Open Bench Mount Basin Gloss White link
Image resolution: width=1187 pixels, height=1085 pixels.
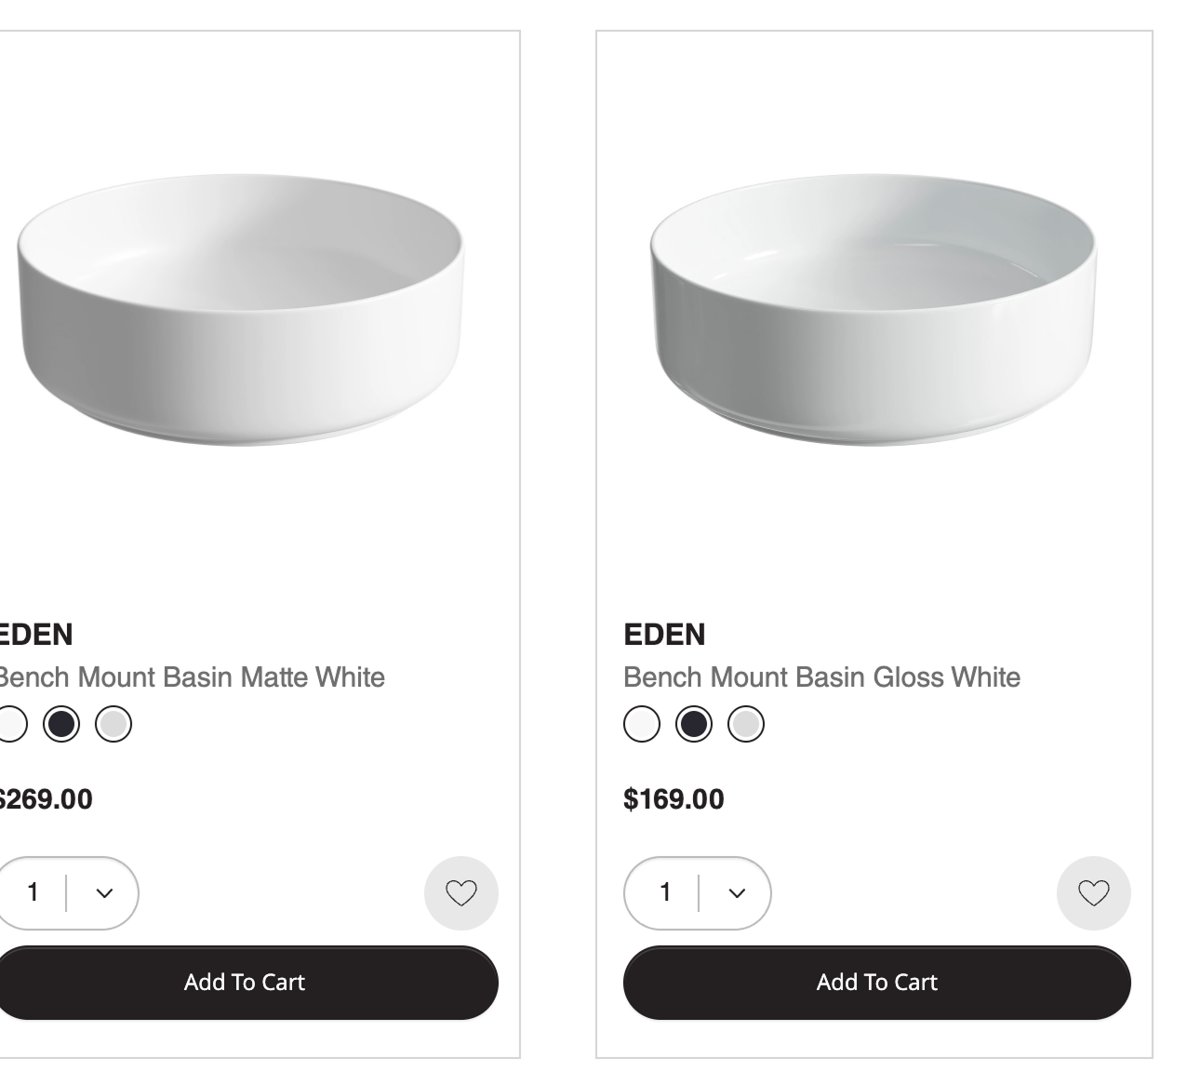(x=821, y=677)
